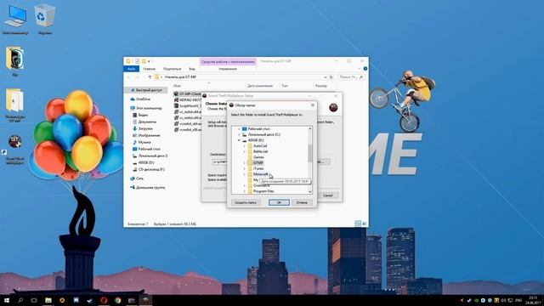Open the Управление ribbon tab
Viewport: 544px width, 306px height.
(x=228, y=69)
